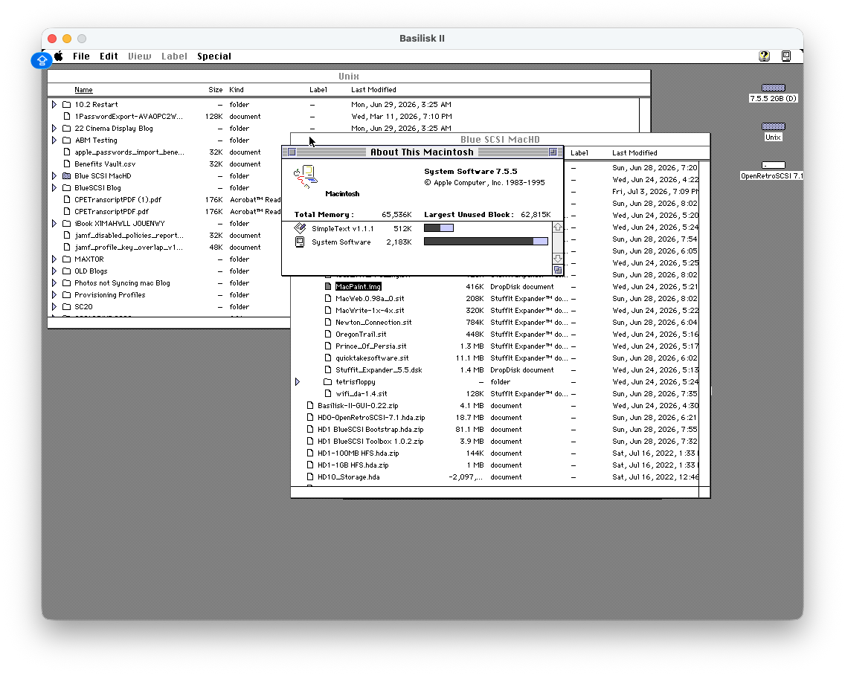
Task: Expand the 10.2 Restart folder
Action: (54, 105)
